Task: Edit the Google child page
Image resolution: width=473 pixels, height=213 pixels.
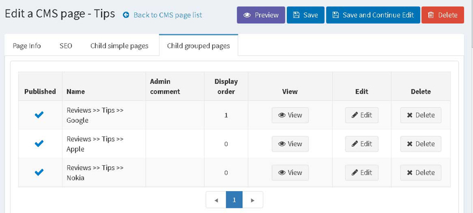Action: tap(362, 115)
